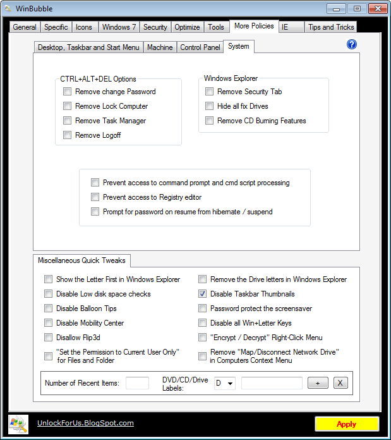Screen dimensions: 391x440
Task: Switch to the Security tab
Action: coord(155,27)
